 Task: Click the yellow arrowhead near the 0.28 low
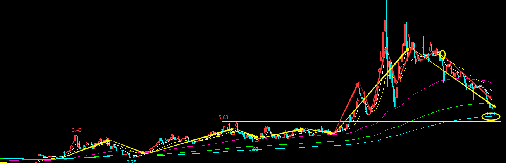coord(144,153)
